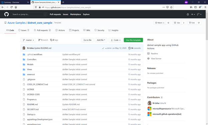Viewport: 208px width, 125px height.
Task: Open the Pull requests repository tab
Action: point(42,30)
